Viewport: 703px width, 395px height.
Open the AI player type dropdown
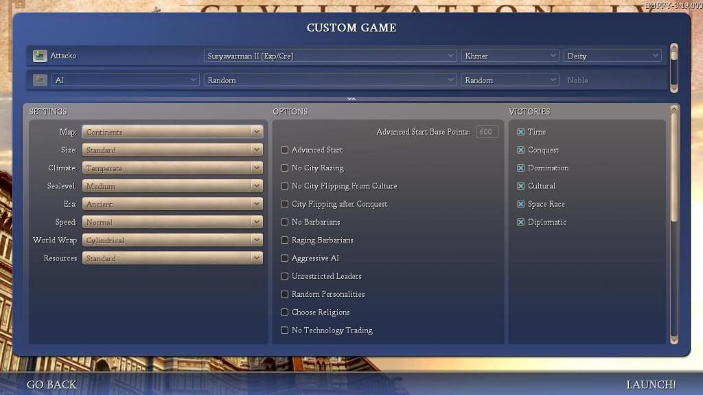(125, 80)
